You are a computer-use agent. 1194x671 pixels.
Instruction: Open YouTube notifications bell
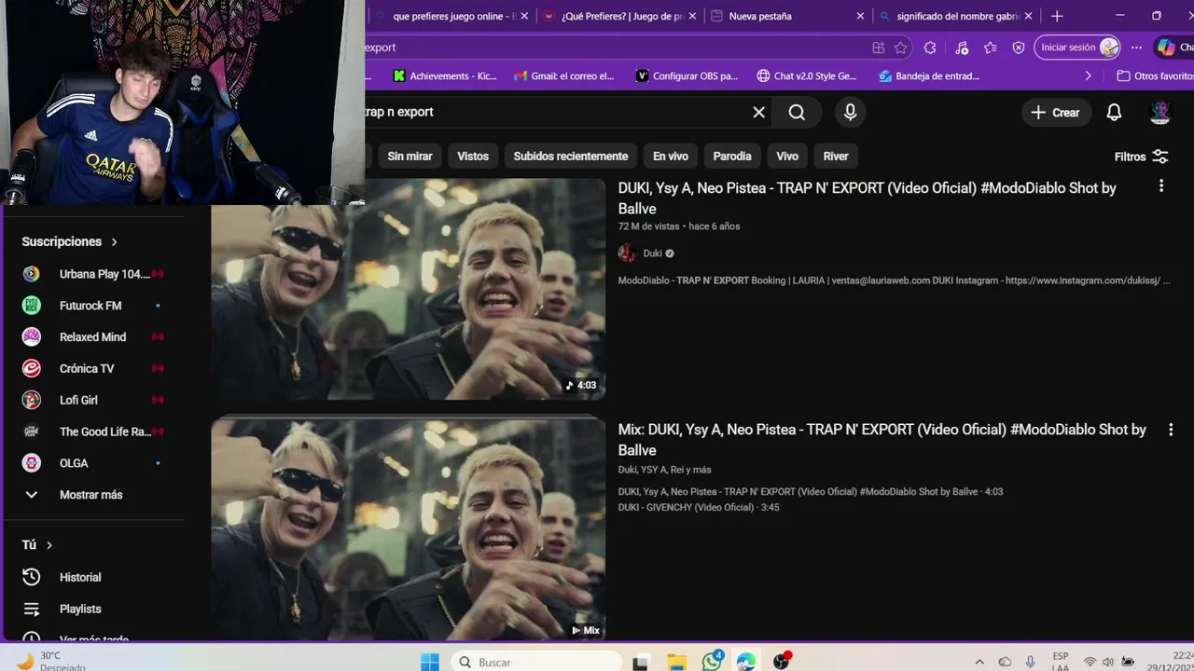(x=1114, y=112)
